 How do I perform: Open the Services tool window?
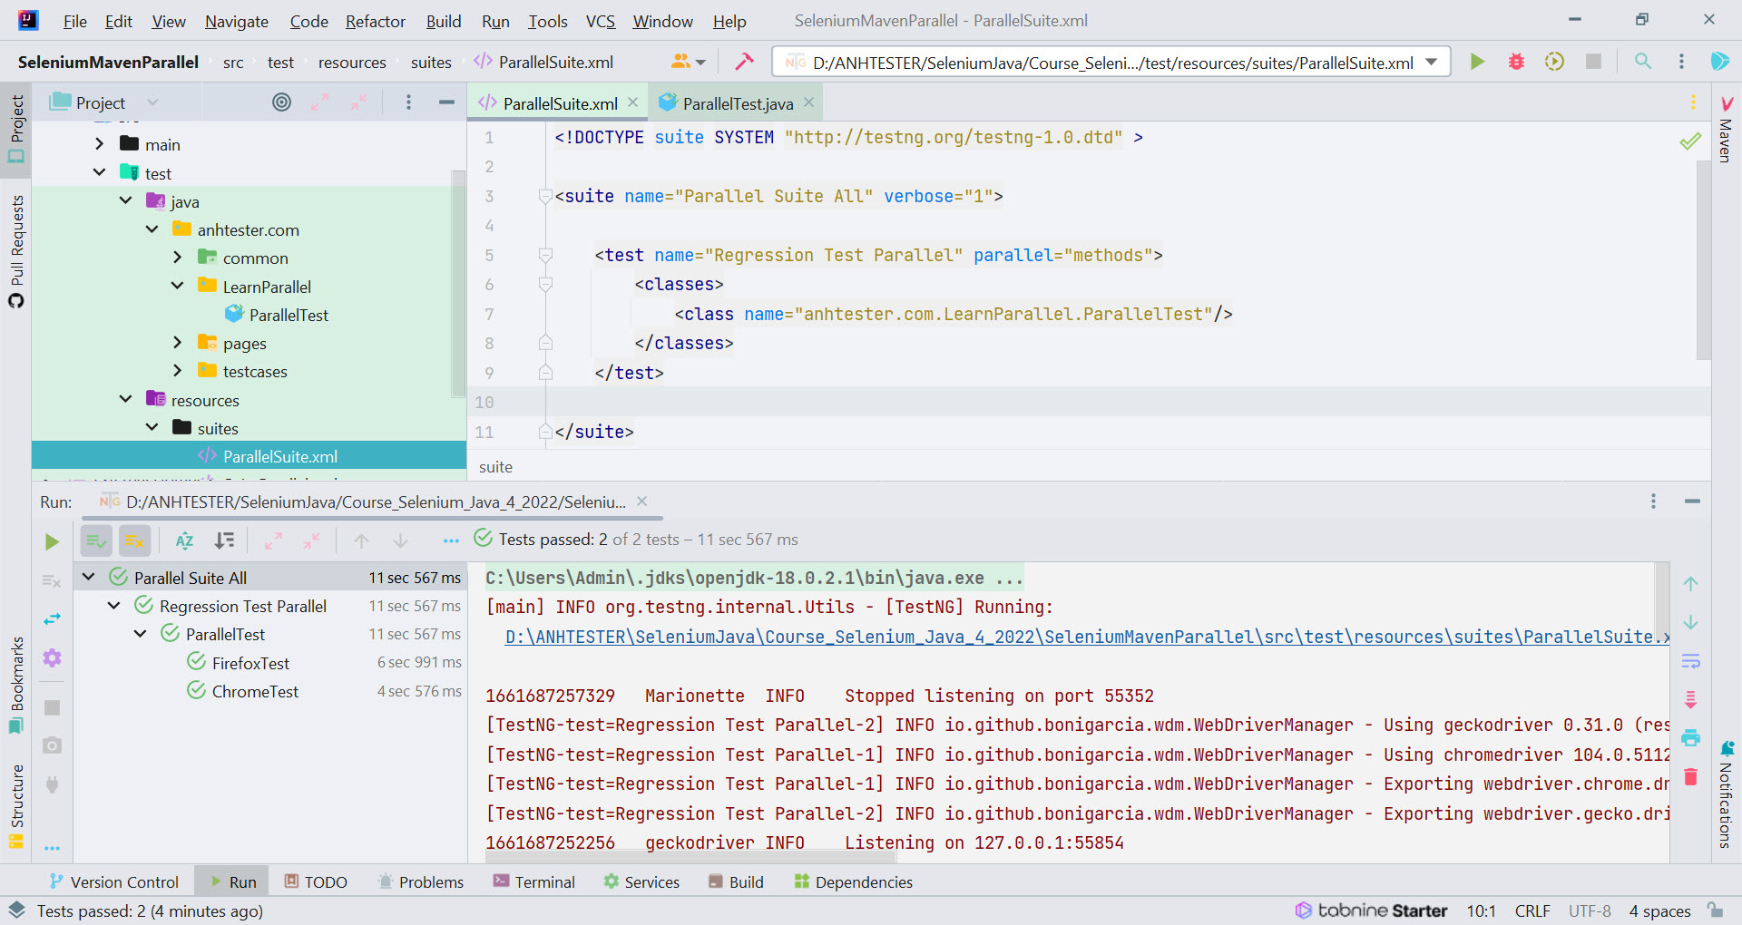[641, 881]
